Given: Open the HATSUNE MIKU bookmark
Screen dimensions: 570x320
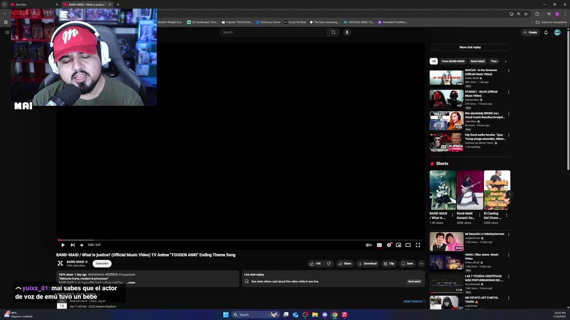Looking at the screenshot, I should pyautogui.click(x=359, y=22).
